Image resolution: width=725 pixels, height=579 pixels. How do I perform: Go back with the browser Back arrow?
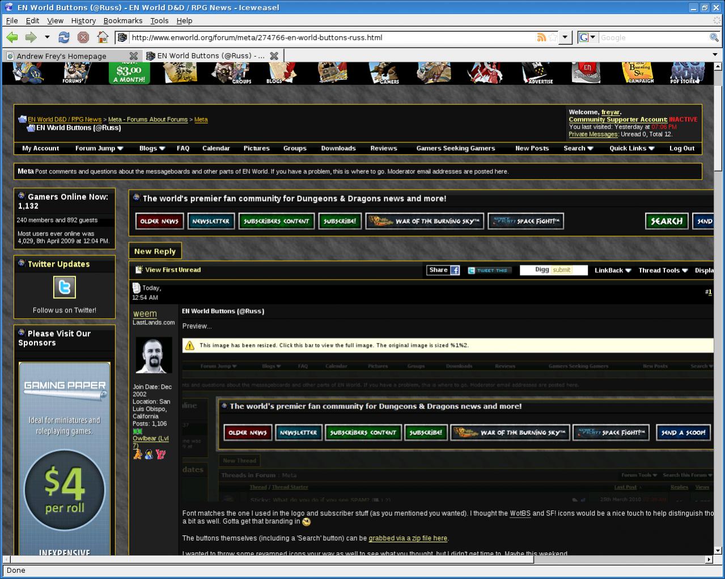click(x=12, y=37)
